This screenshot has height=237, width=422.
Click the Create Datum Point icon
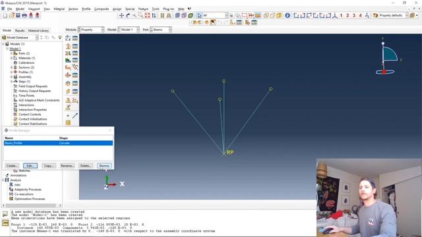68,116
